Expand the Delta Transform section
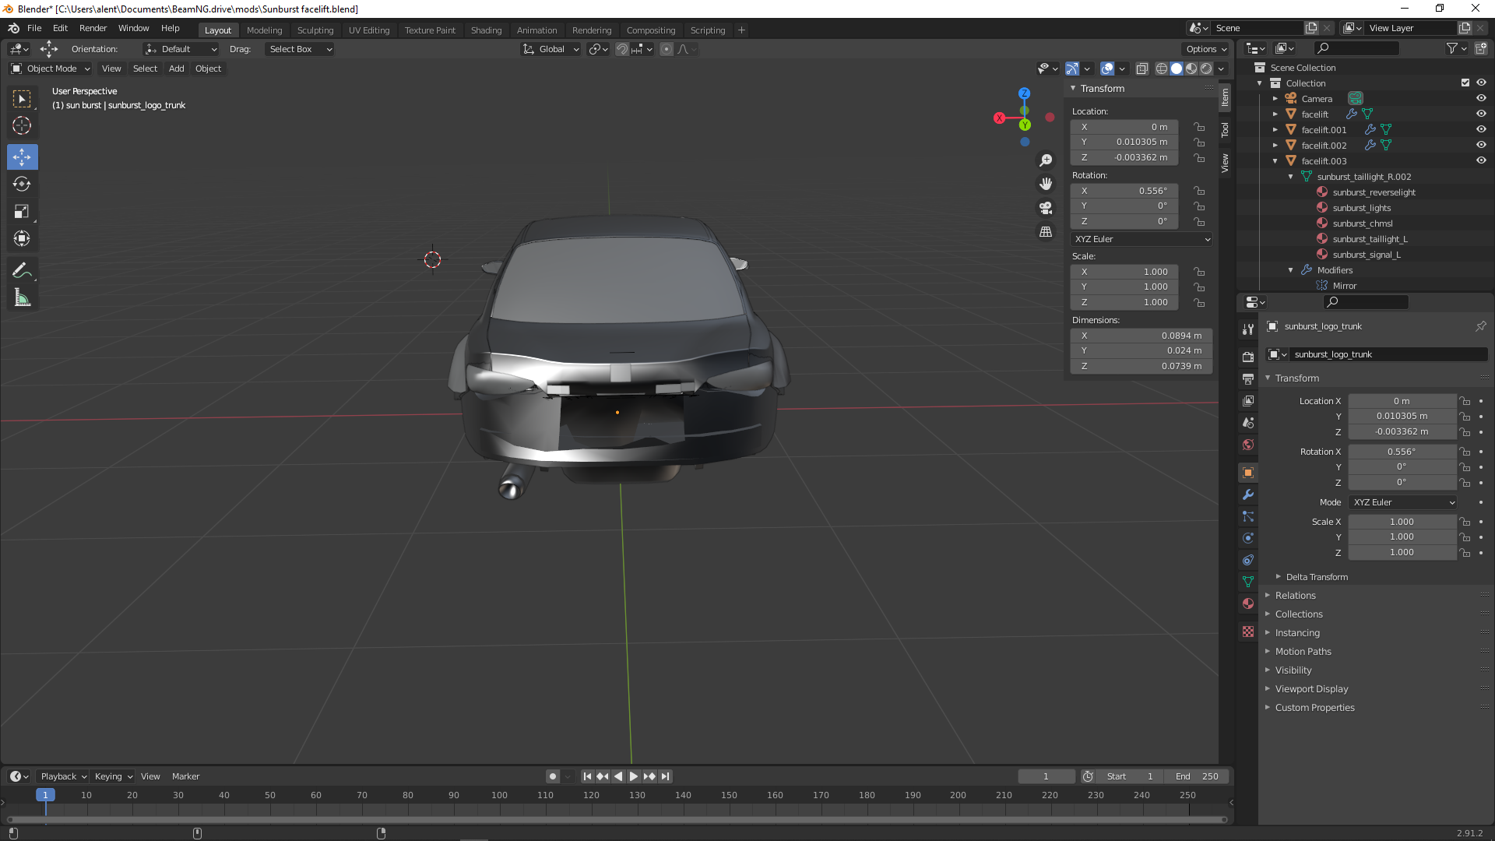This screenshot has height=841, width=1495. click(1316, 577)
